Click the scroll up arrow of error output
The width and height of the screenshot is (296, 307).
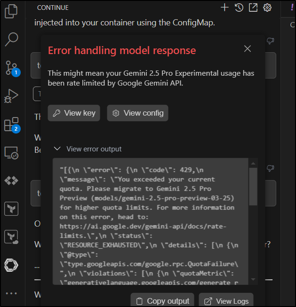253,163
